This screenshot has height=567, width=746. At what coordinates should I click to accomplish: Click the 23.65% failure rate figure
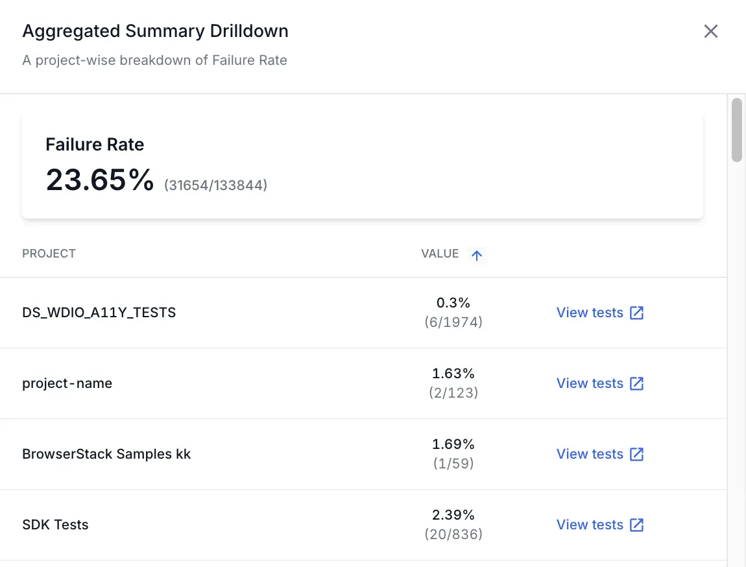click(100, 180)
